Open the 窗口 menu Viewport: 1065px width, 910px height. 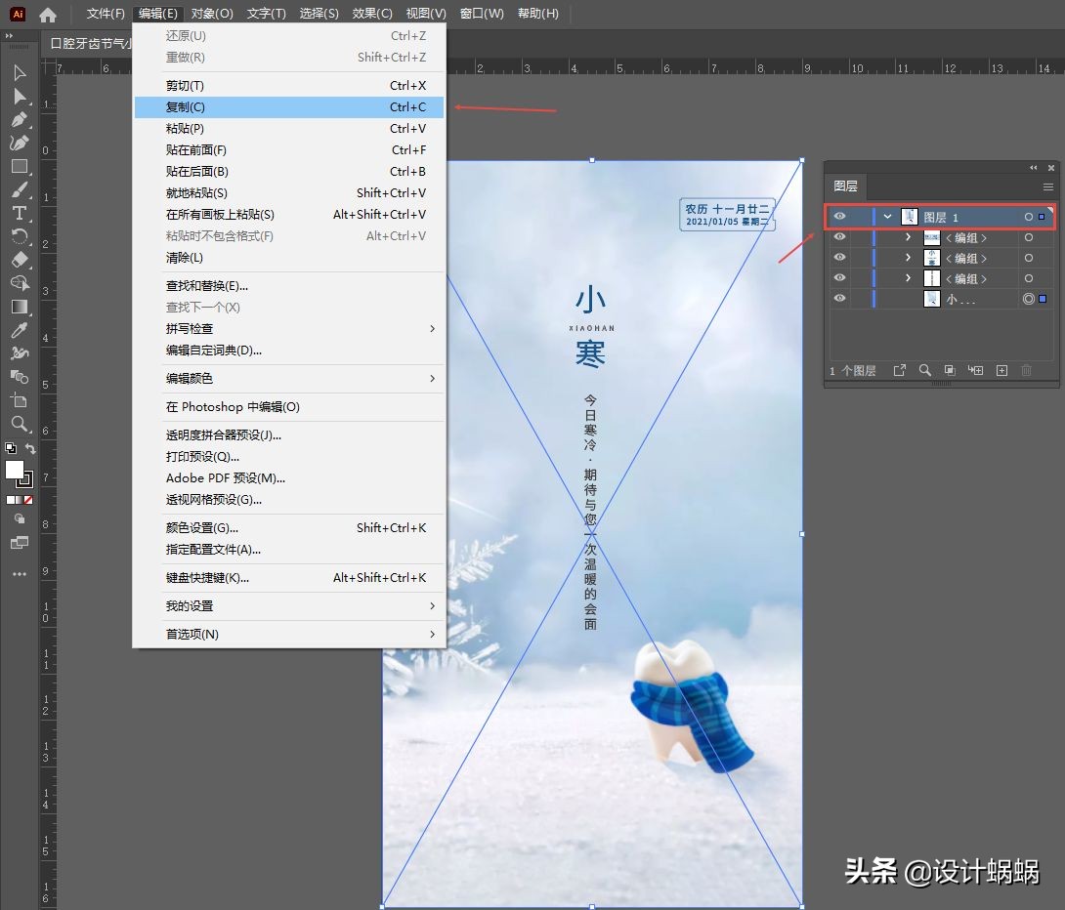click(482, 14)
